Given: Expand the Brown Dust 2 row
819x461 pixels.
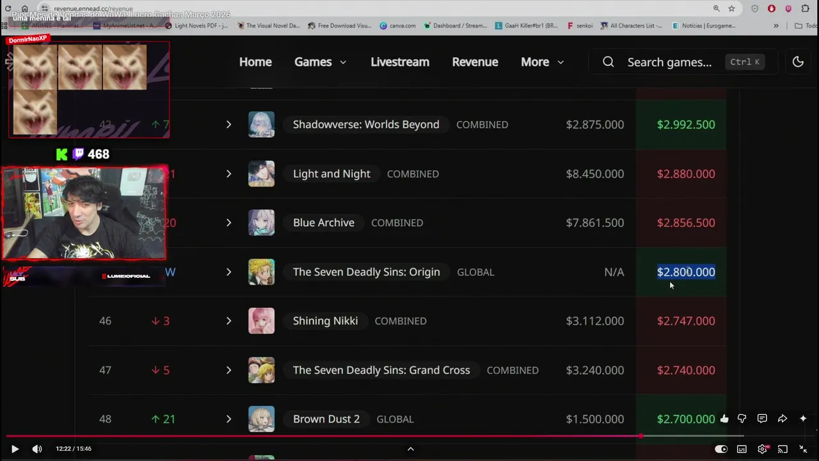Looking at the screenshot, I should [228, 419].
